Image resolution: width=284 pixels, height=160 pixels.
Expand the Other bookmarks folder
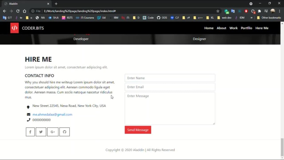point(269,18)
